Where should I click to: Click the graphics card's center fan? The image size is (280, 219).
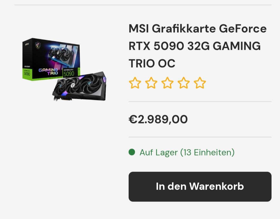[x=73, y=85]
